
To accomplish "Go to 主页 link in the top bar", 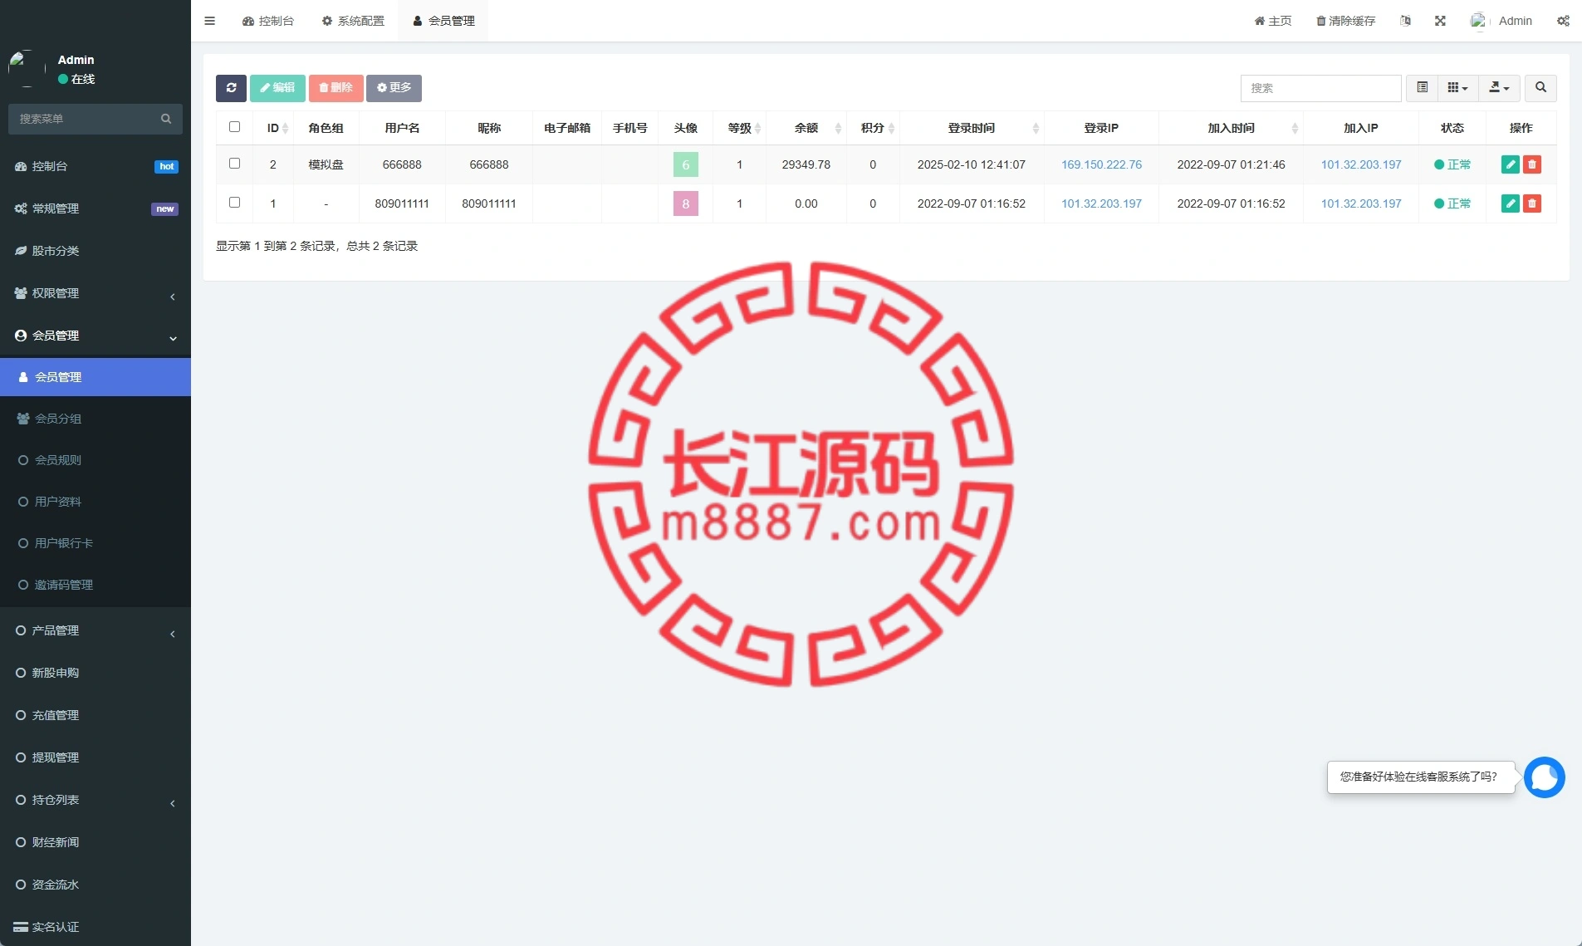I will pyautogui.click(x=1273, y=21).
